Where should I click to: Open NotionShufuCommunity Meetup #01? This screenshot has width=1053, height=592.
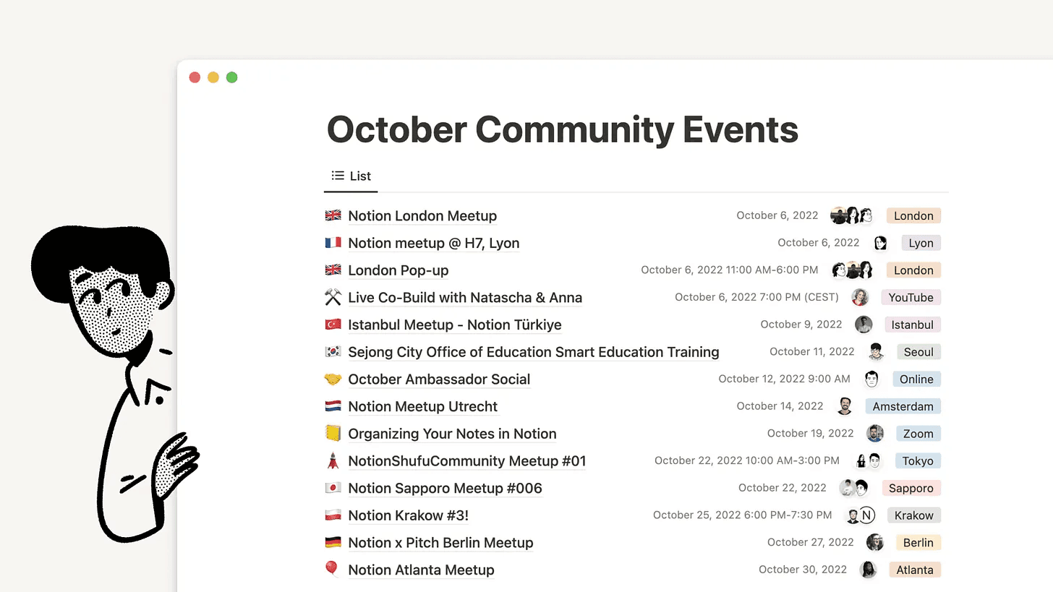coord(467,460)
